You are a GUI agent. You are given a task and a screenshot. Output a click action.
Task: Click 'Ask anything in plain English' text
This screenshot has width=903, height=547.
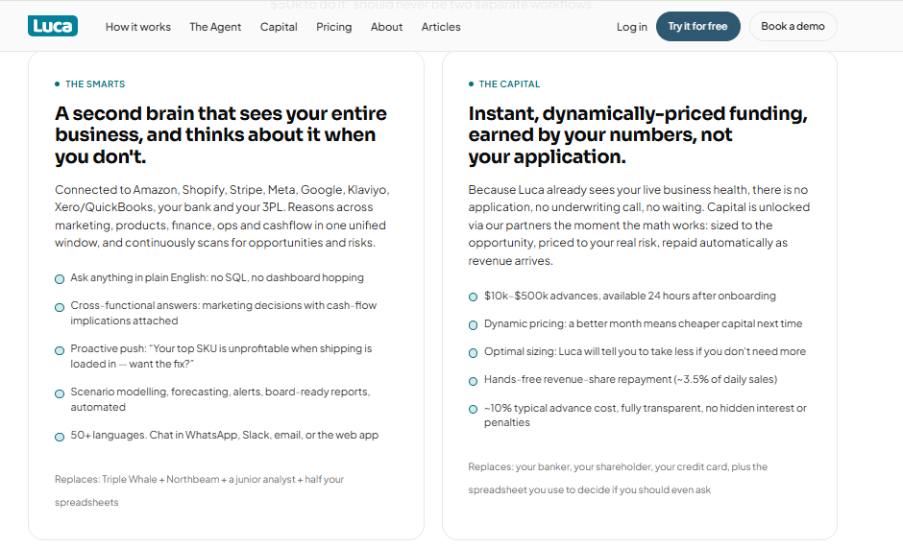[x=217, y=277]
